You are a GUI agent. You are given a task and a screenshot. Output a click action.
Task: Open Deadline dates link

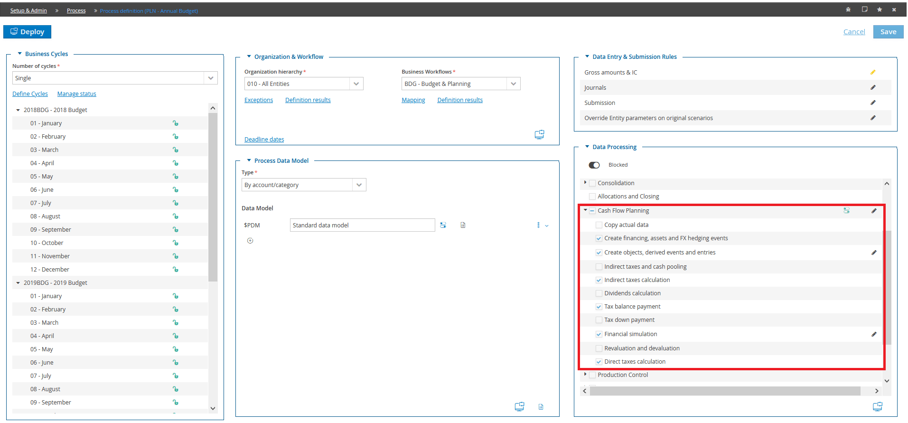pos(264,139)
